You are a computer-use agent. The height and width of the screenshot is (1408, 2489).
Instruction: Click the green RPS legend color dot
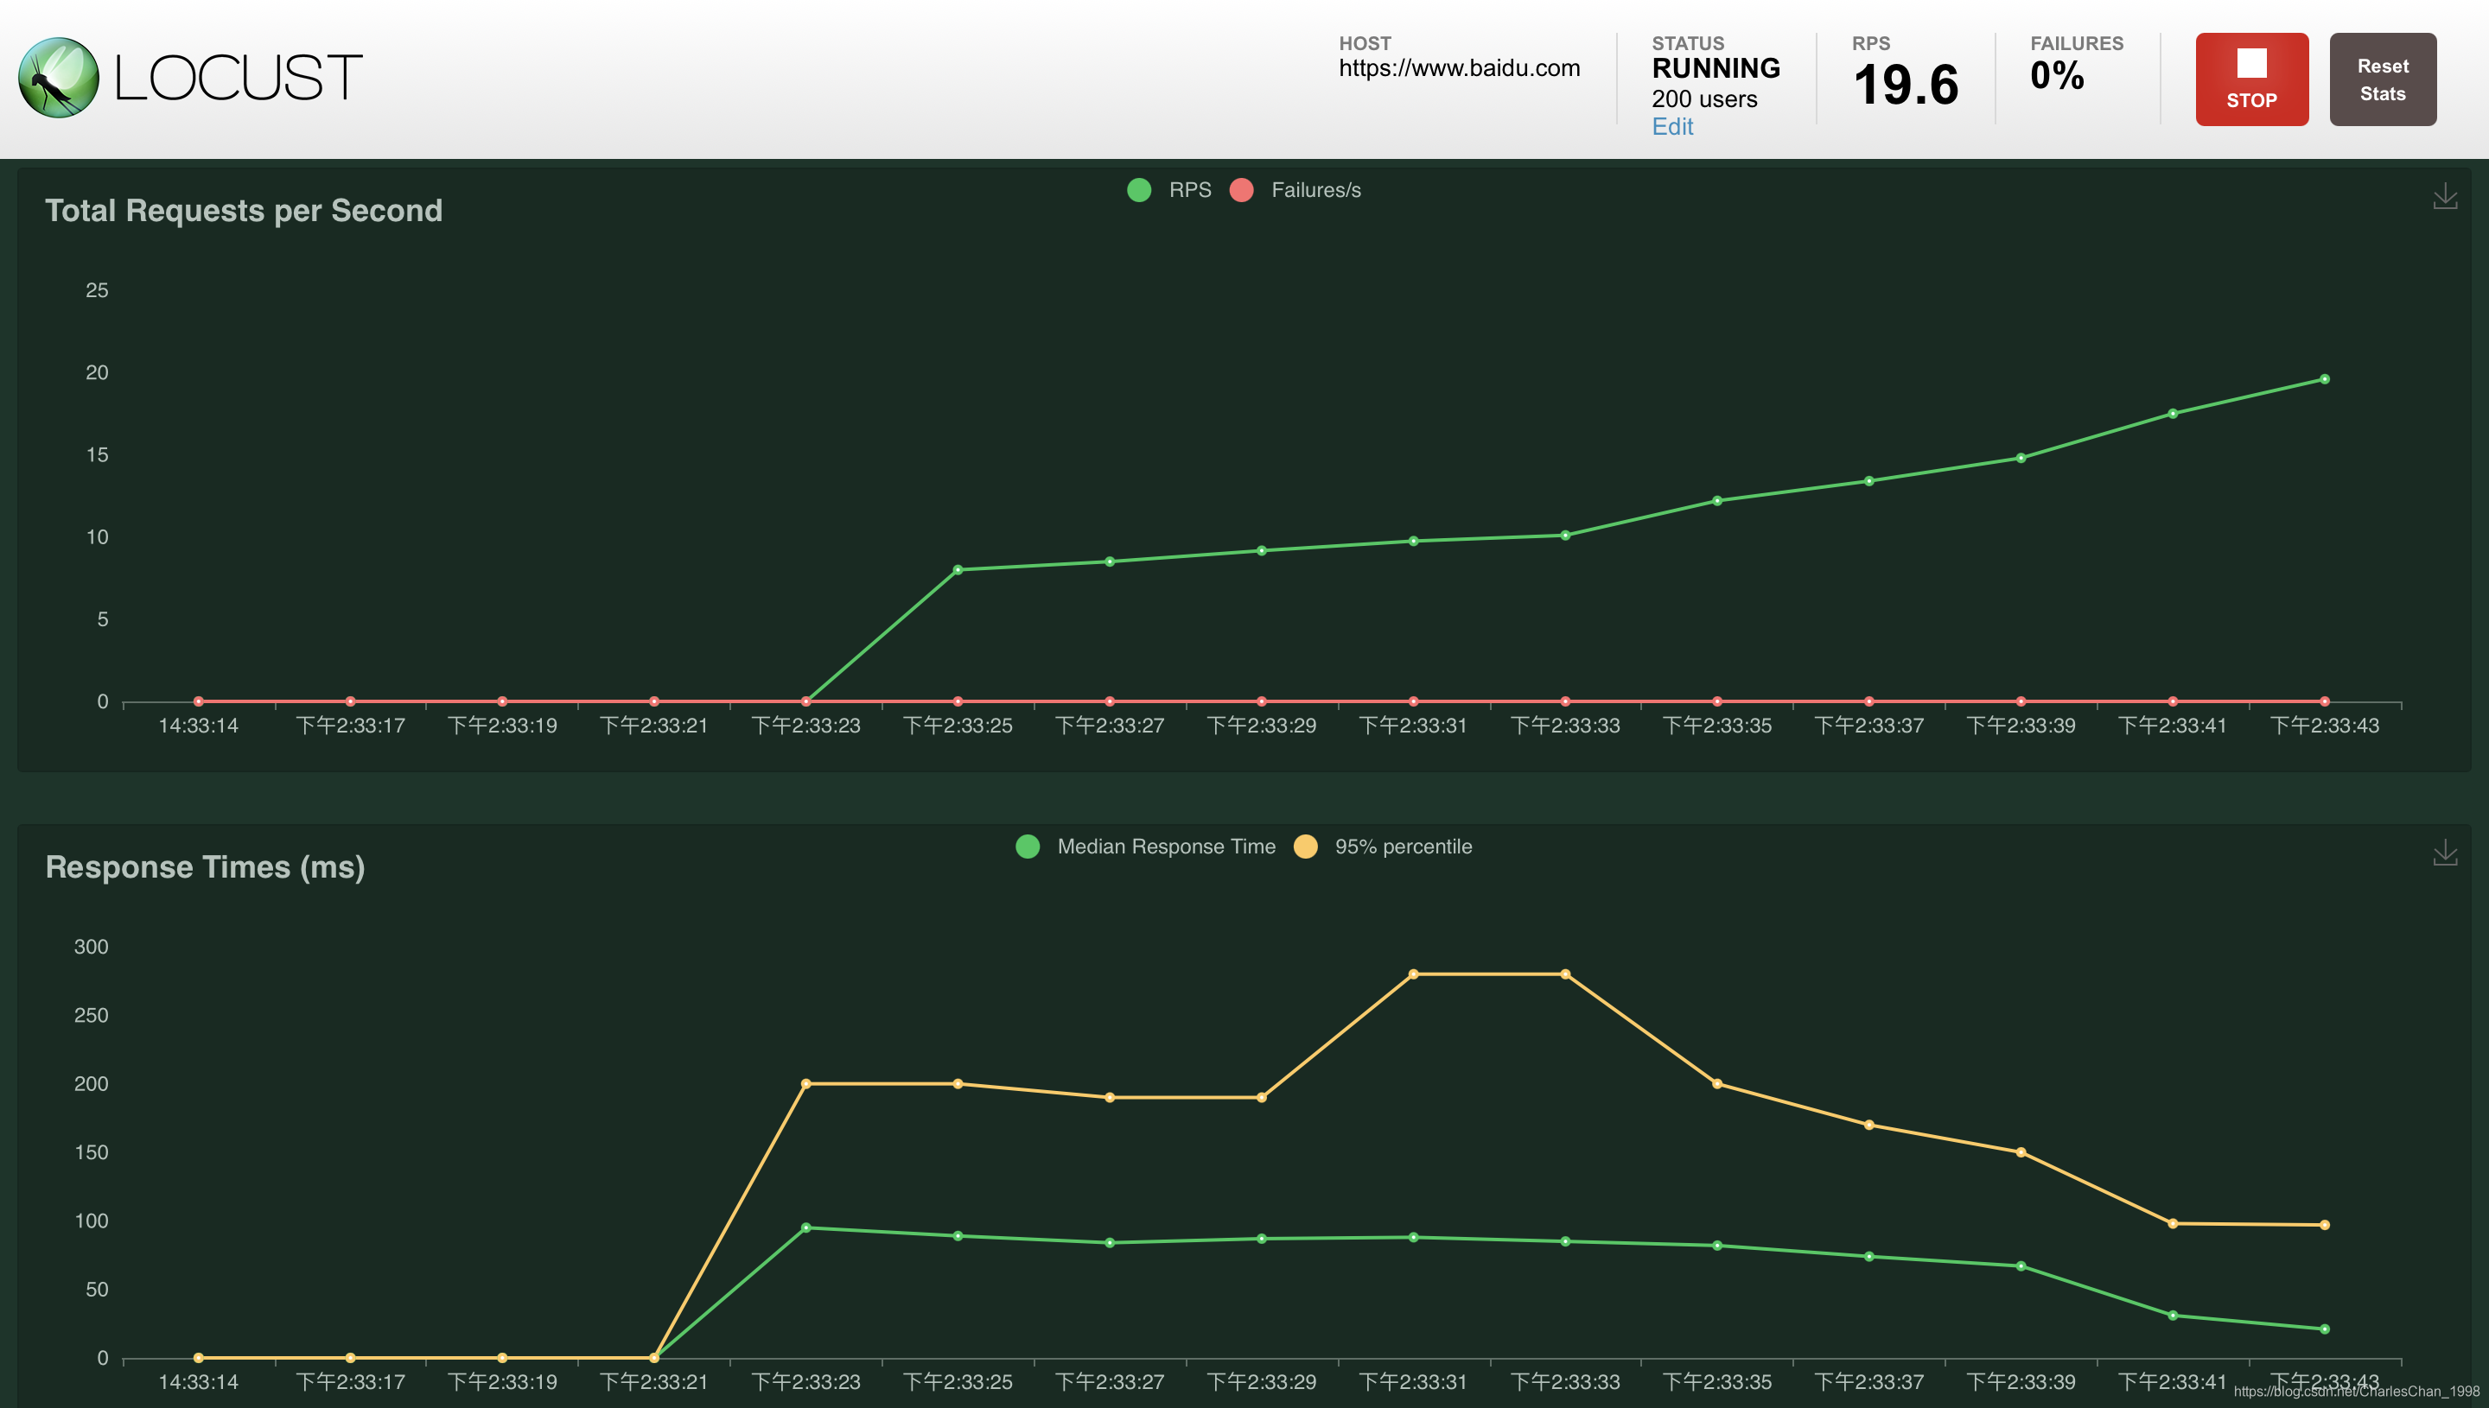[1138, 191]
